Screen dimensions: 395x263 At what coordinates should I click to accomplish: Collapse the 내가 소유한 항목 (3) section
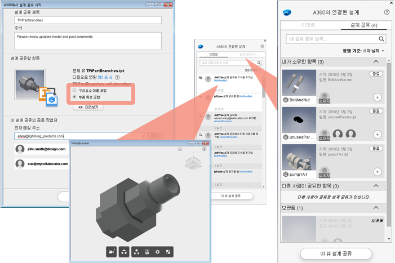tap(376, 61)
